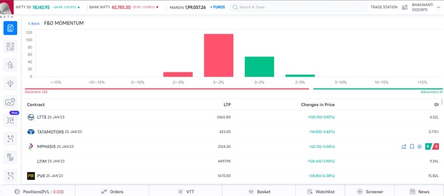444x196 pixels.
Task: Click TATAMOTORS open interest 3.77Cr
Action: coord(434,132)
